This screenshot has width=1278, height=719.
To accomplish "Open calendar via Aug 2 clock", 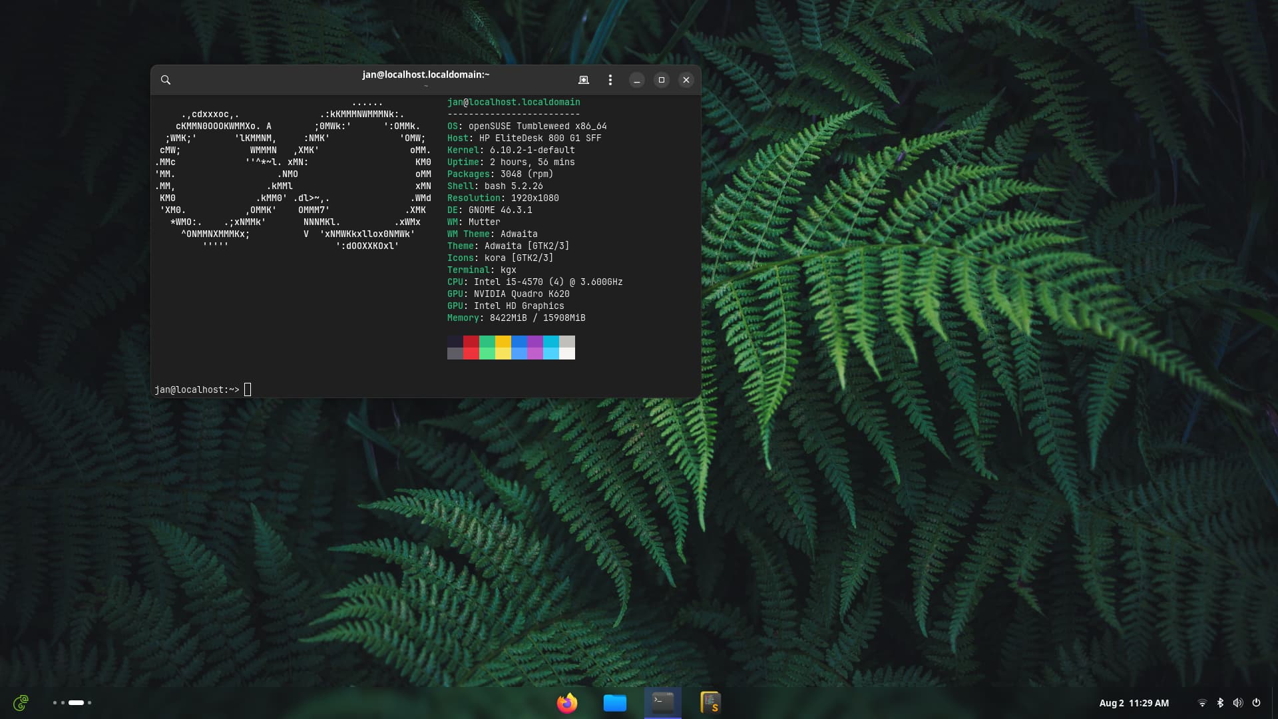I will pyautogui.click(x=1134, y=703).
